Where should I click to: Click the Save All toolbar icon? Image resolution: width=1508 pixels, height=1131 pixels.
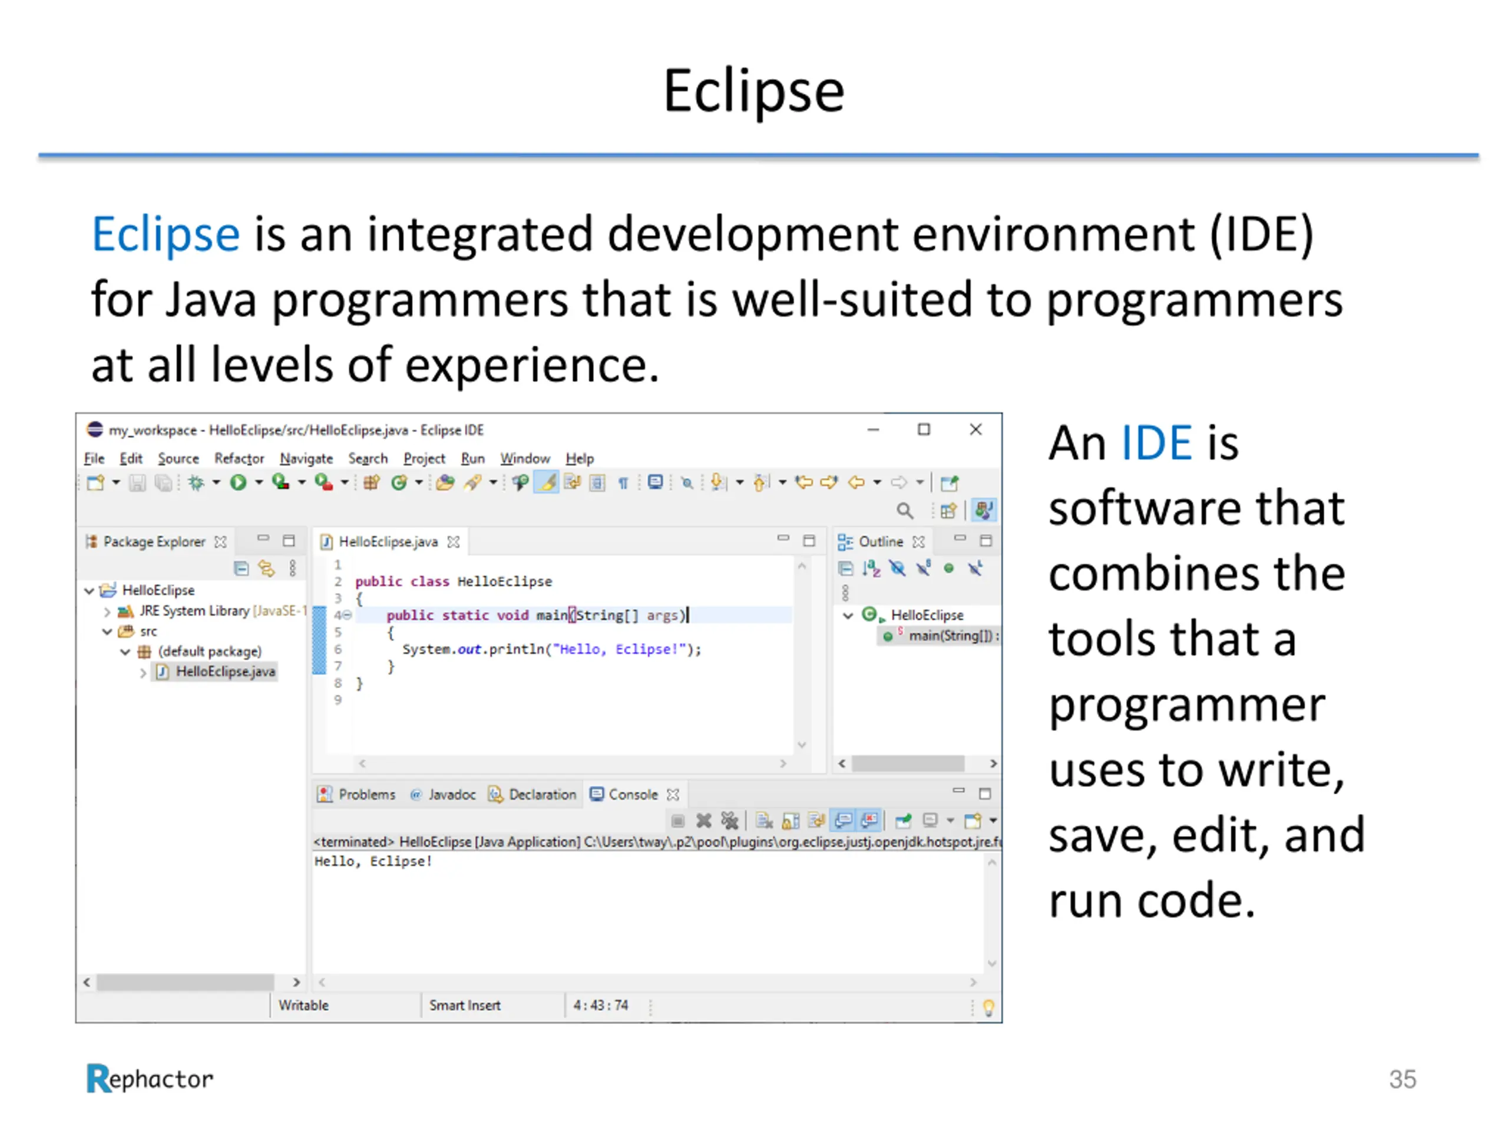pos(163,482)
